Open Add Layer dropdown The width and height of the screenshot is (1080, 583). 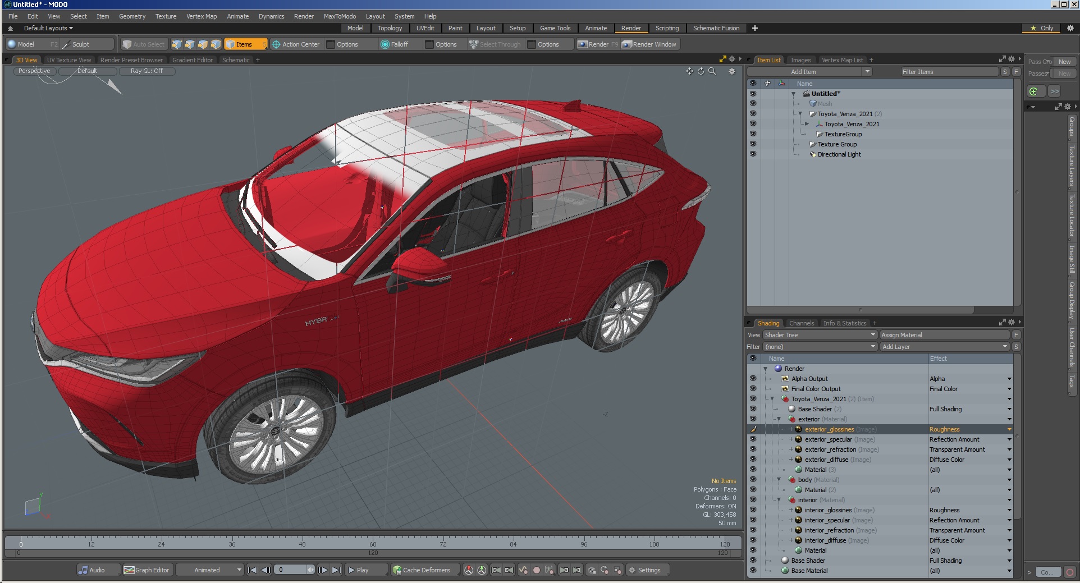pos(945,347)
